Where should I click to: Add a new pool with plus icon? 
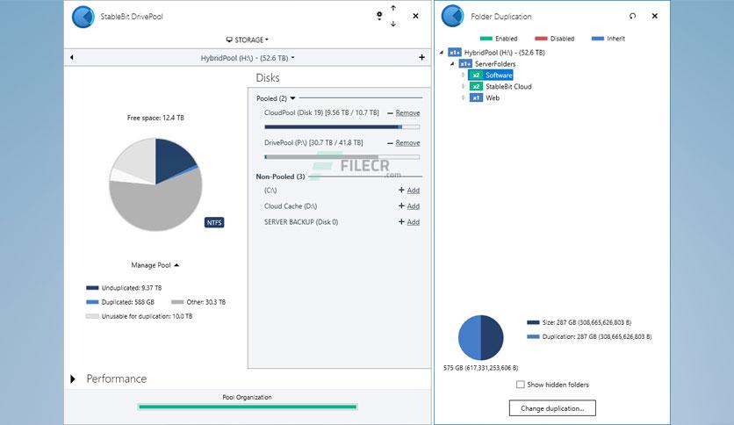(421, 57)
